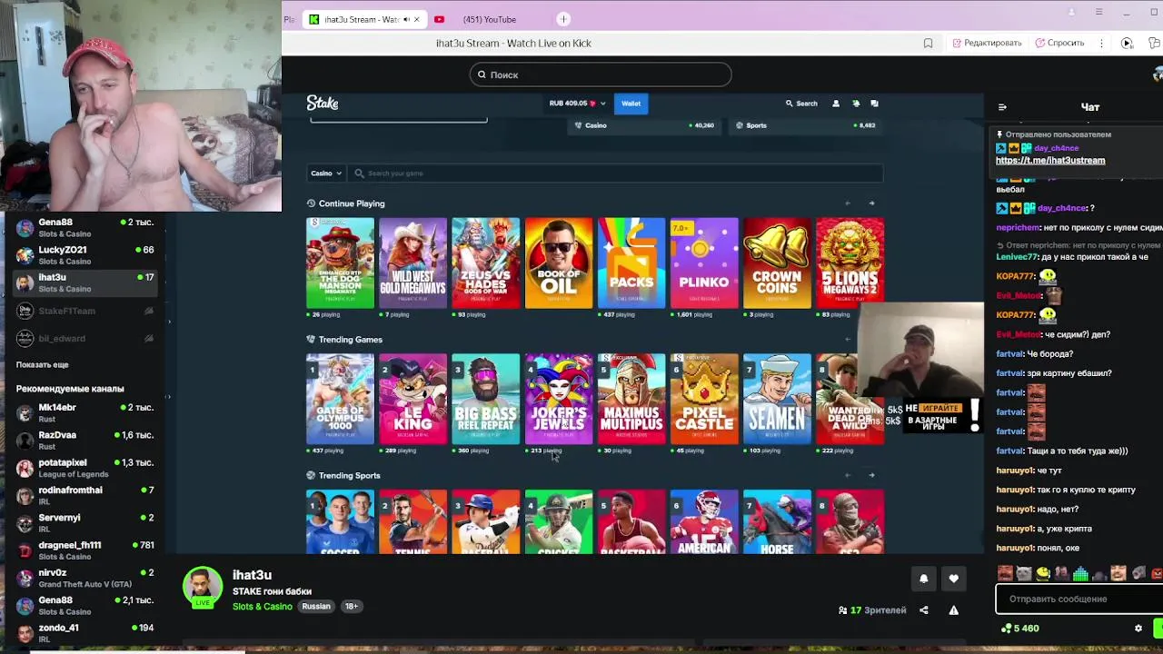Viewport: 1163px width, 654px height.
Task: Open Joker's Jewels game
Action: pos(559,399)
